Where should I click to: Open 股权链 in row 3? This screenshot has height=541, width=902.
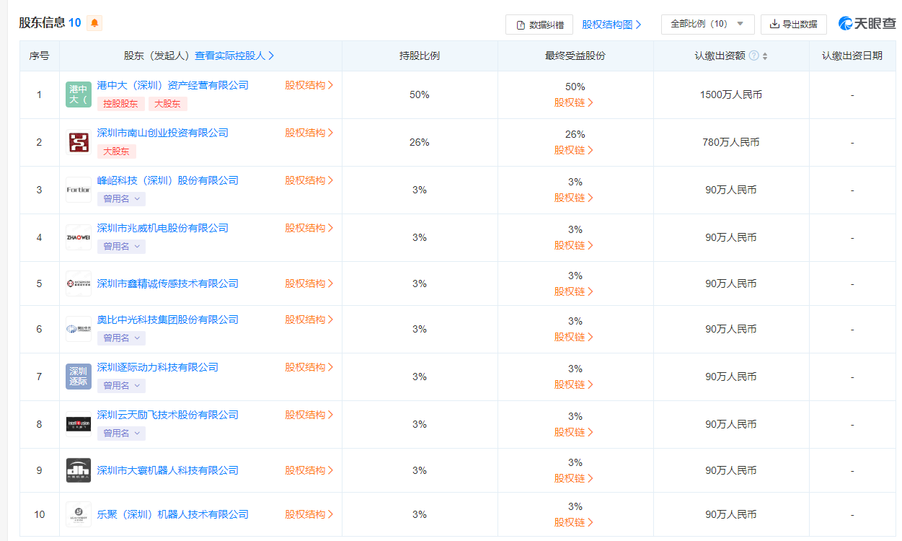(x=574, y=198)
